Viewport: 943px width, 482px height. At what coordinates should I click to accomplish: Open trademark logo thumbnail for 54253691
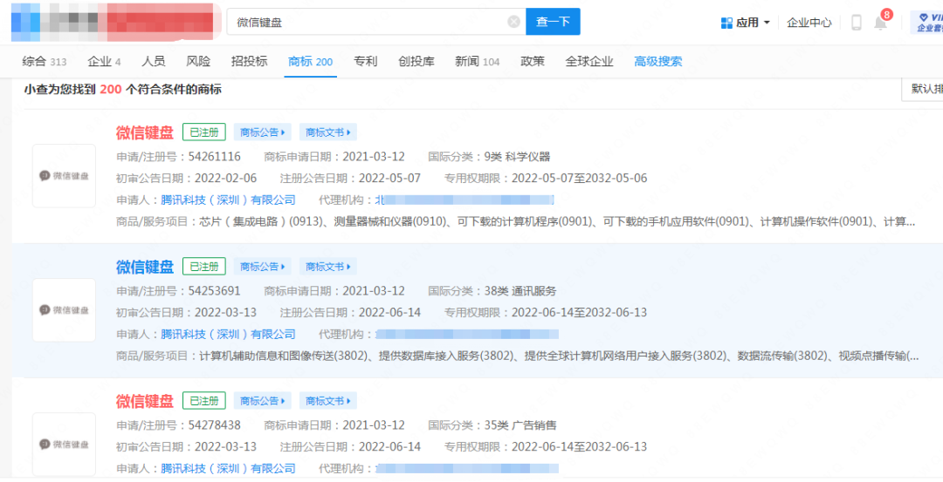click(x=64, y=310)
